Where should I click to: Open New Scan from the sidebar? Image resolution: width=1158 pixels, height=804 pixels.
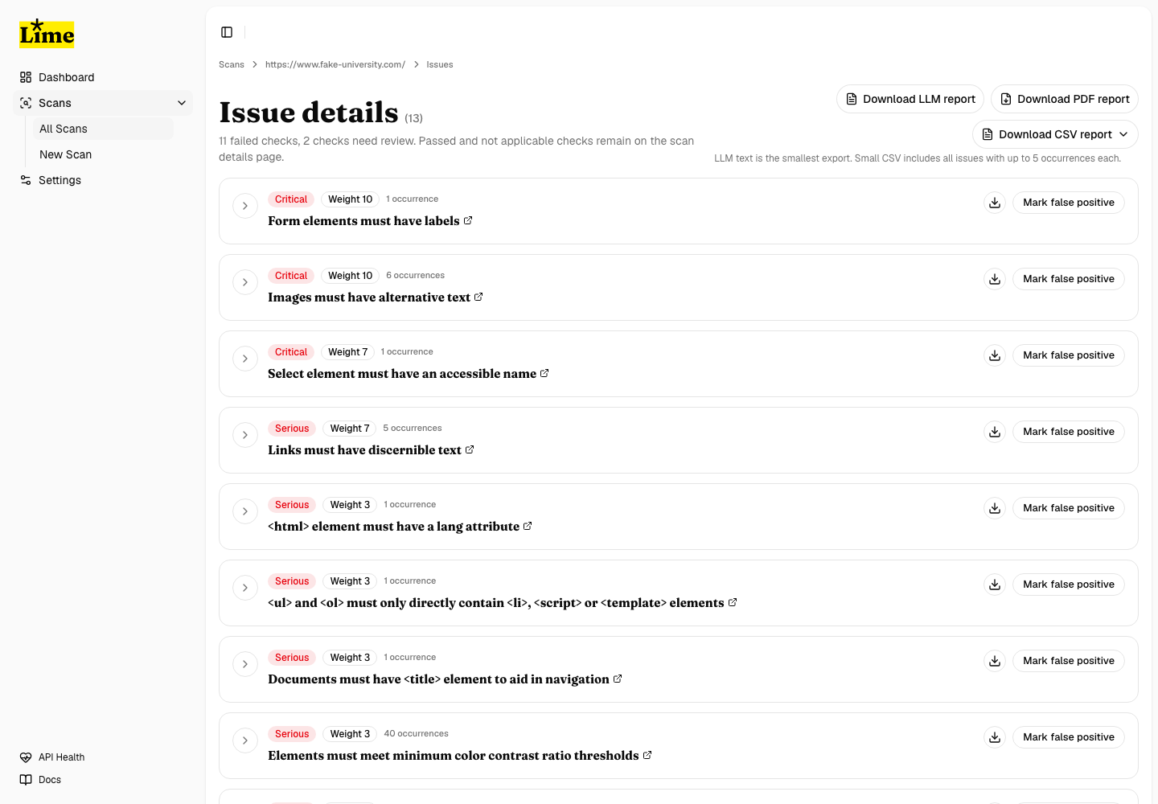(65, 154)
